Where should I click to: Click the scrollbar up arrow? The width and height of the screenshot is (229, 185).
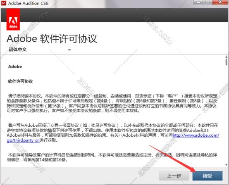[x=227, y=57]
